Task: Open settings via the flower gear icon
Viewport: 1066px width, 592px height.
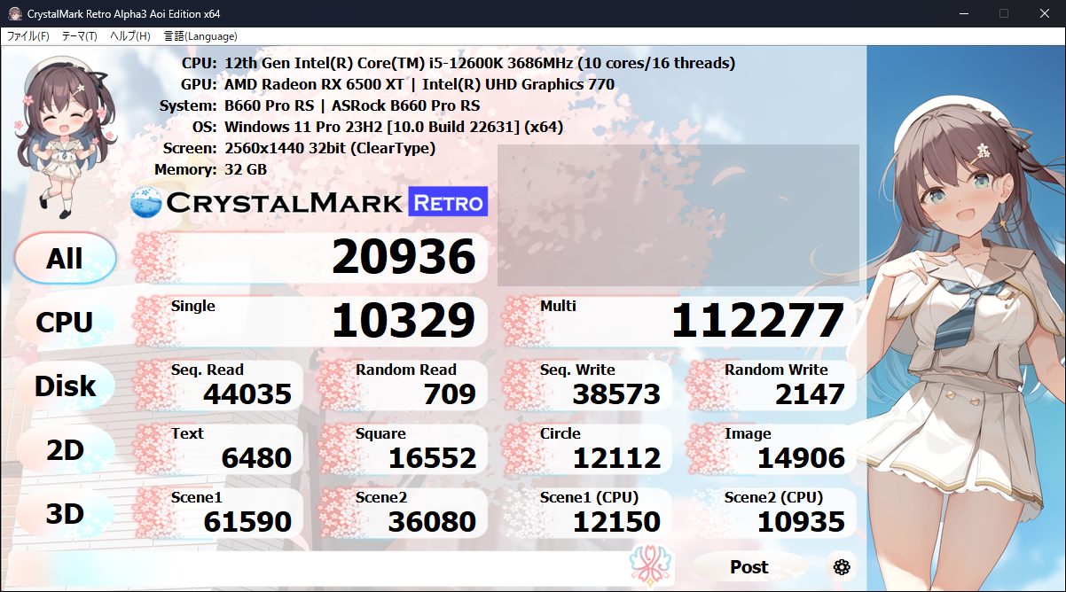Action: pyautogui.click(x=842, y=567)
